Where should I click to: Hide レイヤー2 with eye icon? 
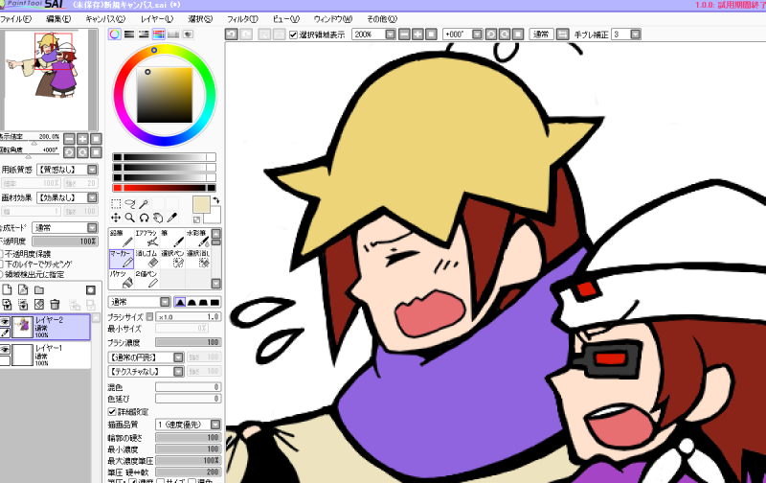click(5, 321)
